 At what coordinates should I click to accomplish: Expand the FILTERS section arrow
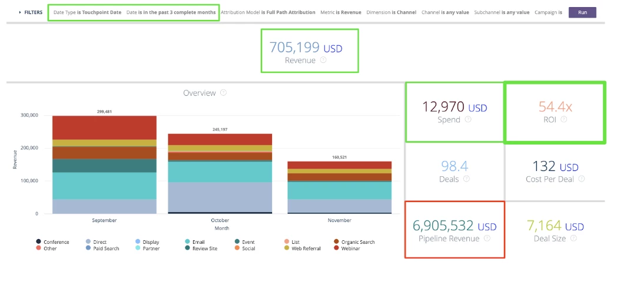click(20, 12)
